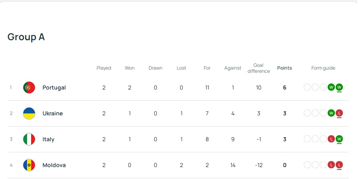Click Italy's latest win form badge

coord(339,139)
